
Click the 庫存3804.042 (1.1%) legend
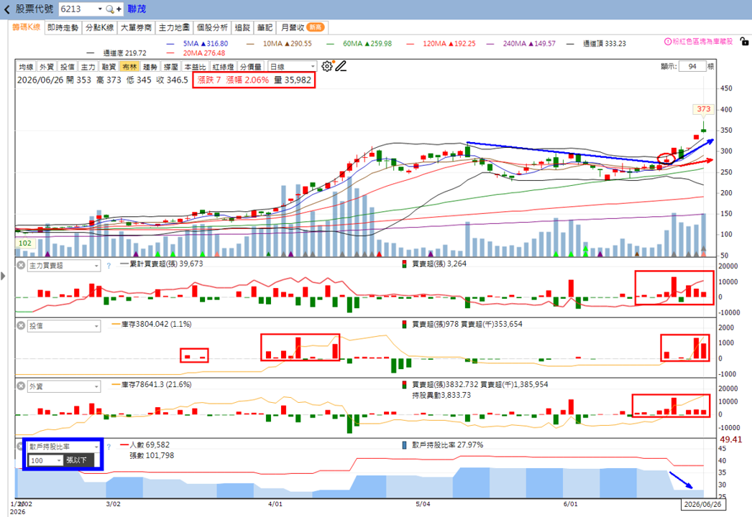coord(152,324)
